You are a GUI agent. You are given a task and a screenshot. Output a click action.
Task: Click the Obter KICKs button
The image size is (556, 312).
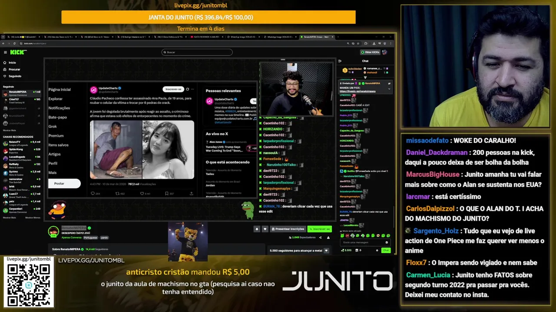[x=370, y=52]
